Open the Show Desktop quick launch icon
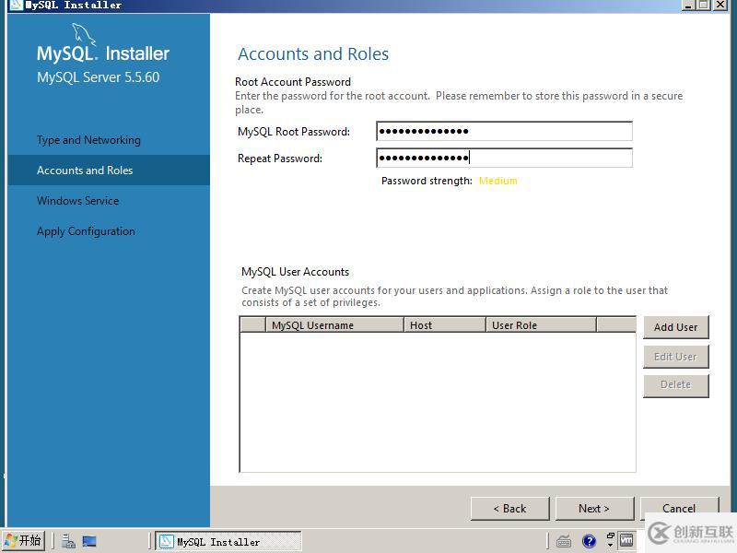The width and height of the screenshot is (737, 553). point(89,541)
